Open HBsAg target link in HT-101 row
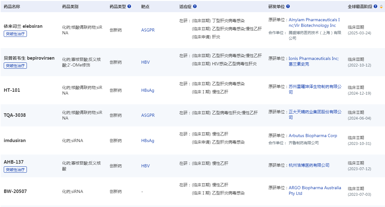The width and height of the screenshot is (385, 207). pos(147,90)
